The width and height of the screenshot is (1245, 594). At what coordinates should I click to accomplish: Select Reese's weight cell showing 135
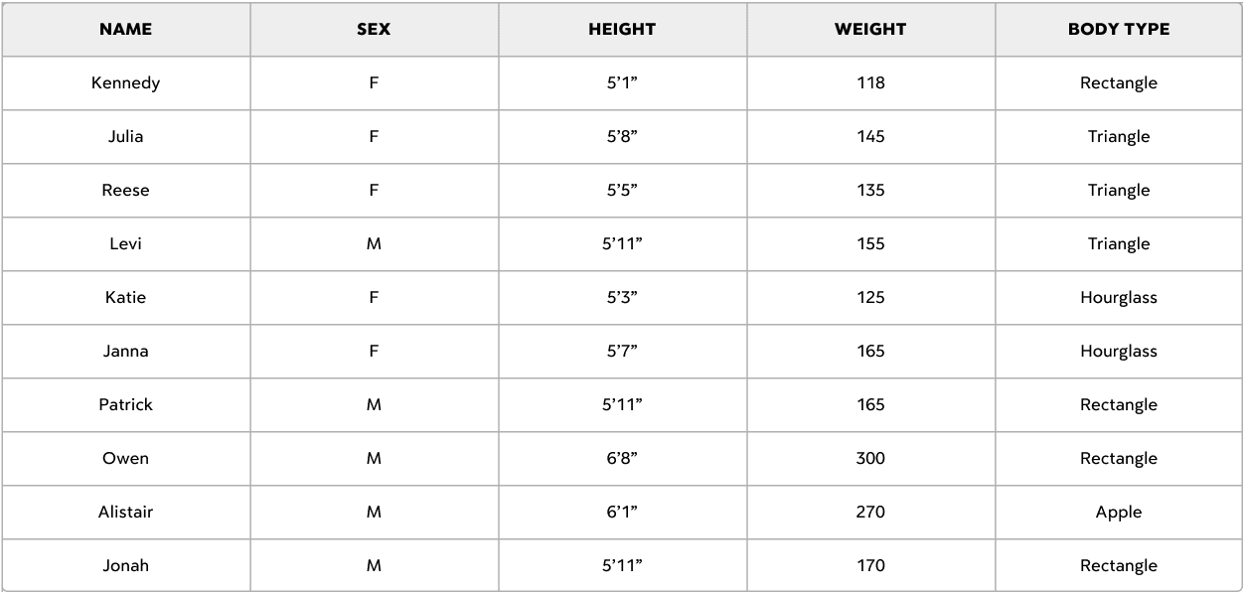871,191
